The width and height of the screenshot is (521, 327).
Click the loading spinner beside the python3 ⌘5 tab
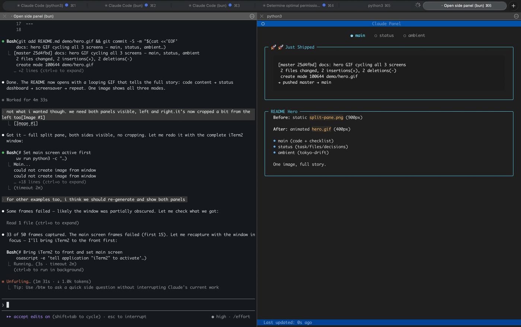418,6
